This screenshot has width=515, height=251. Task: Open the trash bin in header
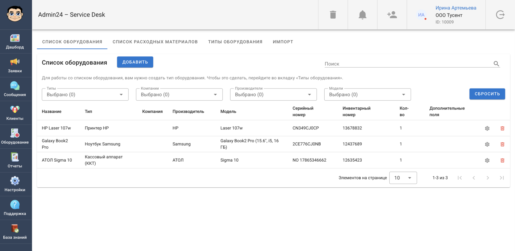pyautogui.click(x=333, y=15)
